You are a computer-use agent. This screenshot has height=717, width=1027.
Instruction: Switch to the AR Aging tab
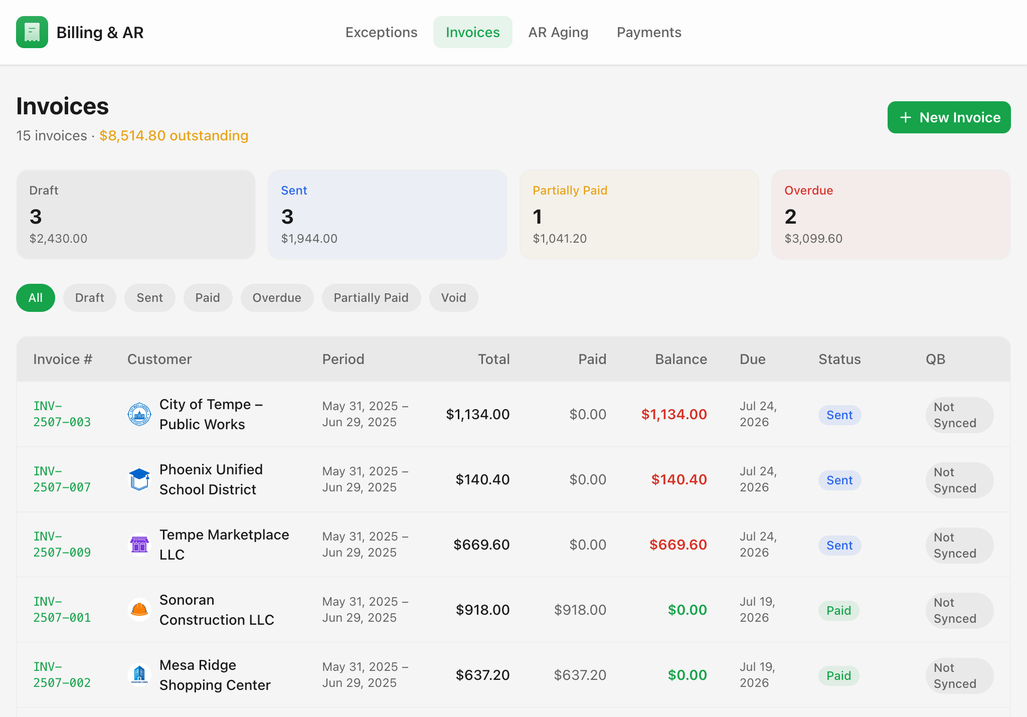[x=558, y=32]
